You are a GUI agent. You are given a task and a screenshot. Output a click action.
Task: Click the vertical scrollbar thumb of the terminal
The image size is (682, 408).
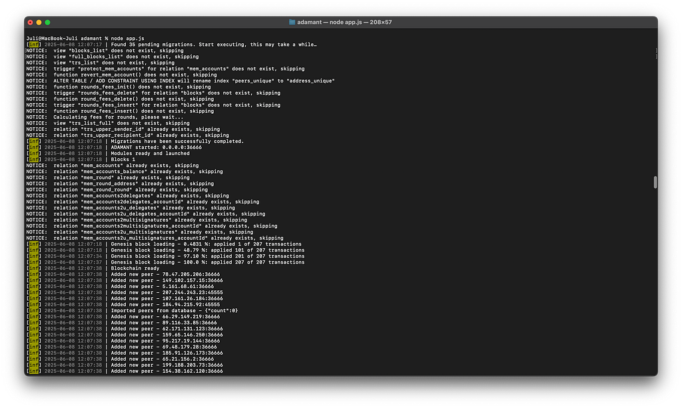click(655, 182)
